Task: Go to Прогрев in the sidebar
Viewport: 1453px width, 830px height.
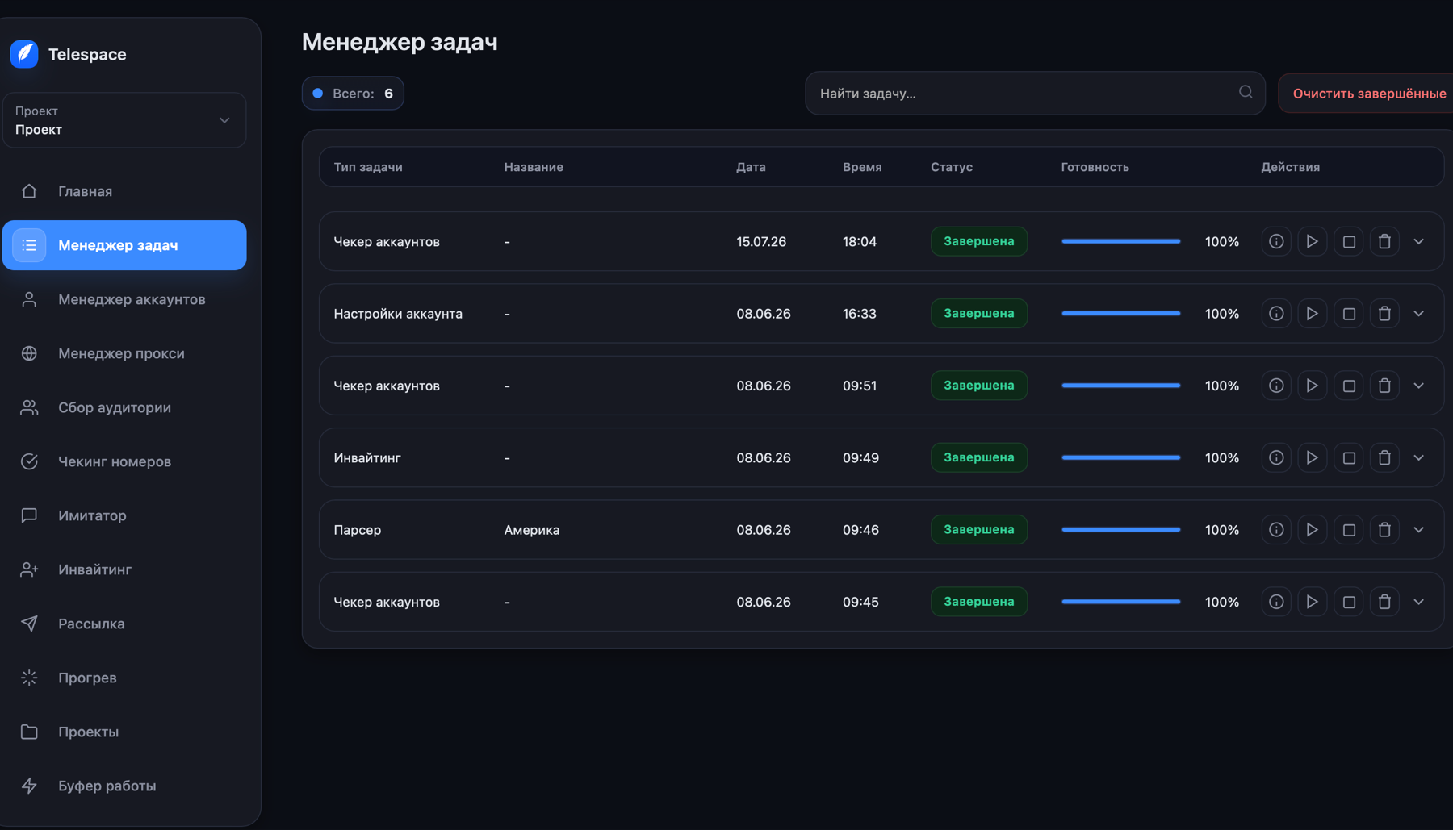Action: pos(124,678)
